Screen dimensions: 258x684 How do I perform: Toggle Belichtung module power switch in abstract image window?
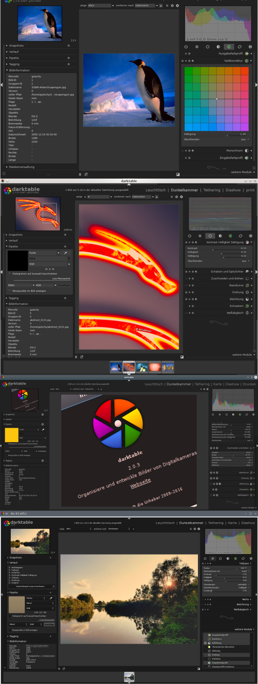tap(186, 299)
